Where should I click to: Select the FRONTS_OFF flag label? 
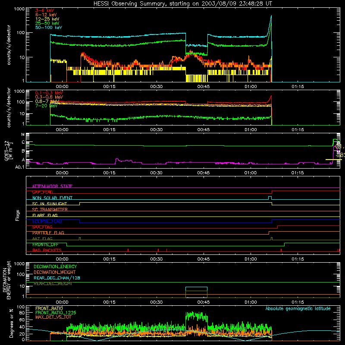[x=45, y=245]
